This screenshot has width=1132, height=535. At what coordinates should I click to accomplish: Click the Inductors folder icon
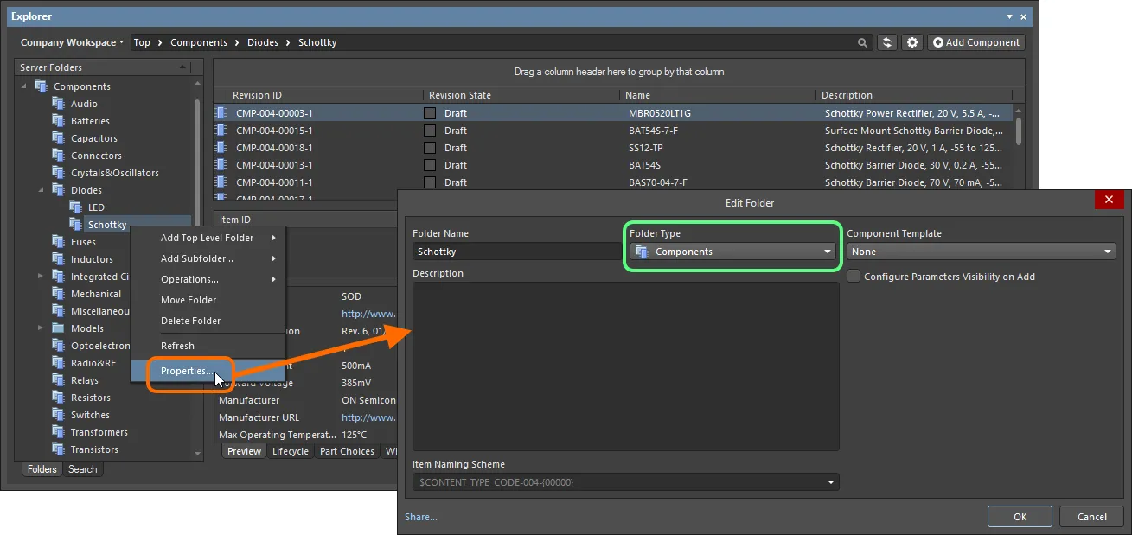pyautogui.click(x=58, y=258)
